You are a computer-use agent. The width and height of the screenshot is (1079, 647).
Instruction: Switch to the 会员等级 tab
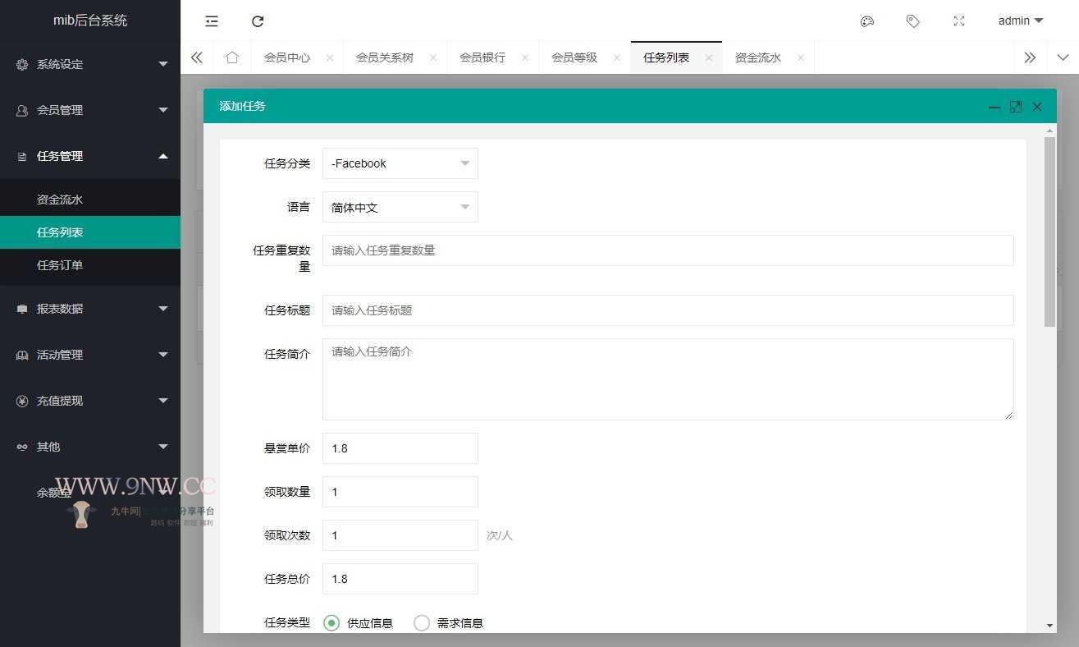pyautogui.click(x=574, y=57)
